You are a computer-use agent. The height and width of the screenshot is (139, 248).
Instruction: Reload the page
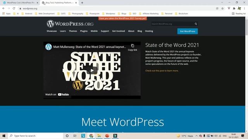14,8
